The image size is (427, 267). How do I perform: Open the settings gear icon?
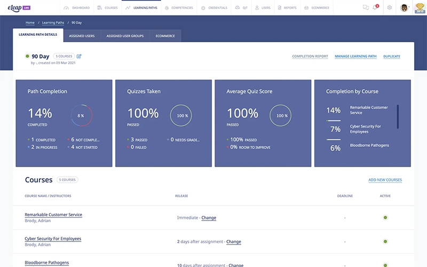tap(390, 8)
